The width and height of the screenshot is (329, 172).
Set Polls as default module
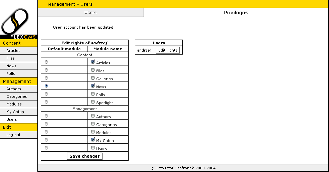(x=46, y=94)
